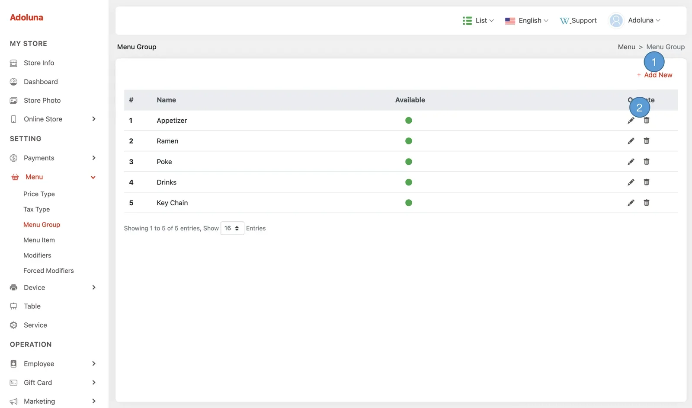Delete the Appetizer group with trash icon
Screen dimensions: 692x408
[x=647, y=120]
